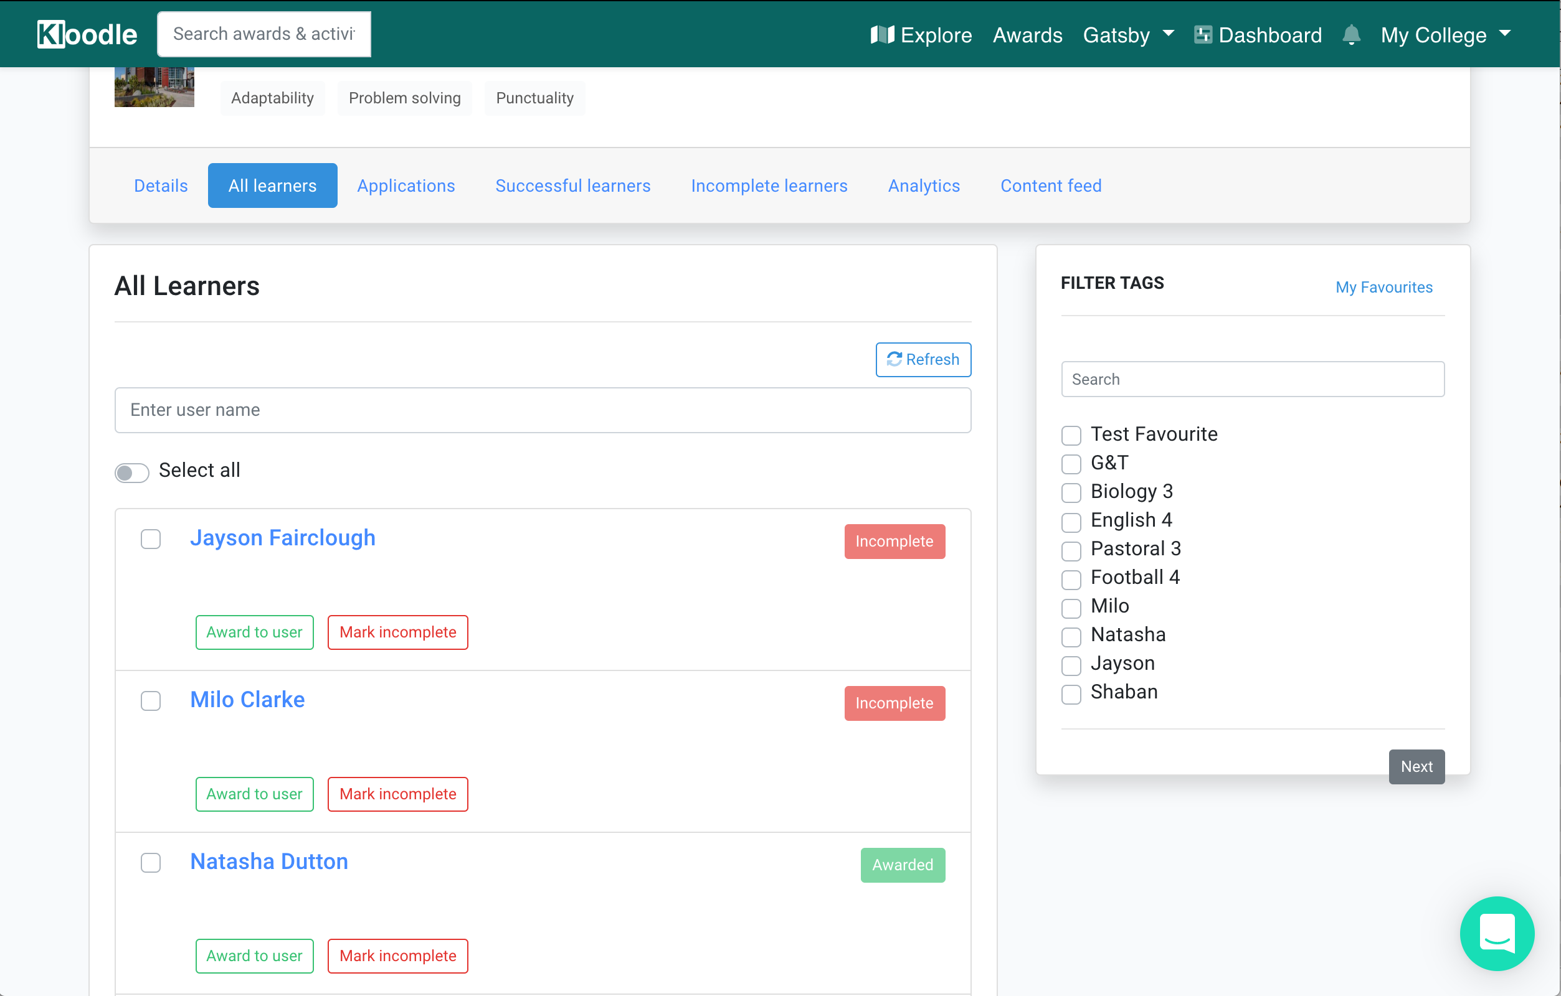This screenshot has height=996, width=1561.
Task: Click the Explore map icon
Action: tap(881, 34)
